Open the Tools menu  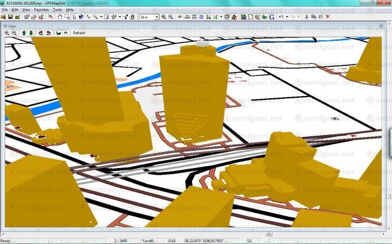point(57,10)
